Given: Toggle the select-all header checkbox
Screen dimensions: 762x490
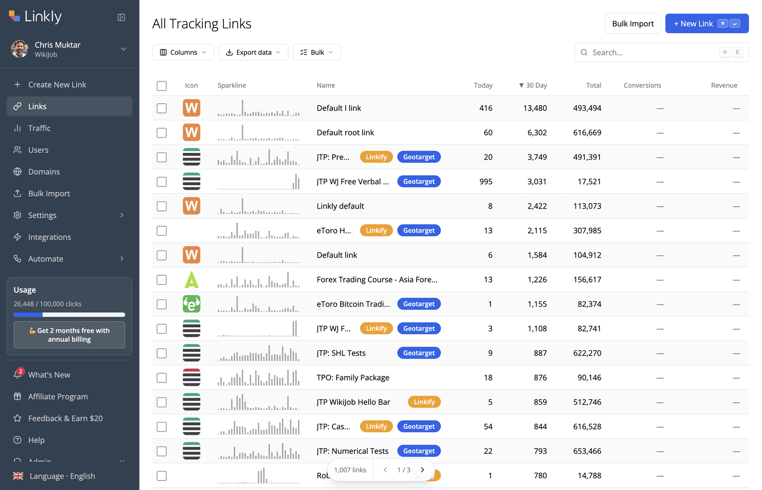Looking at the screenshot, I should tap(162, 86).
